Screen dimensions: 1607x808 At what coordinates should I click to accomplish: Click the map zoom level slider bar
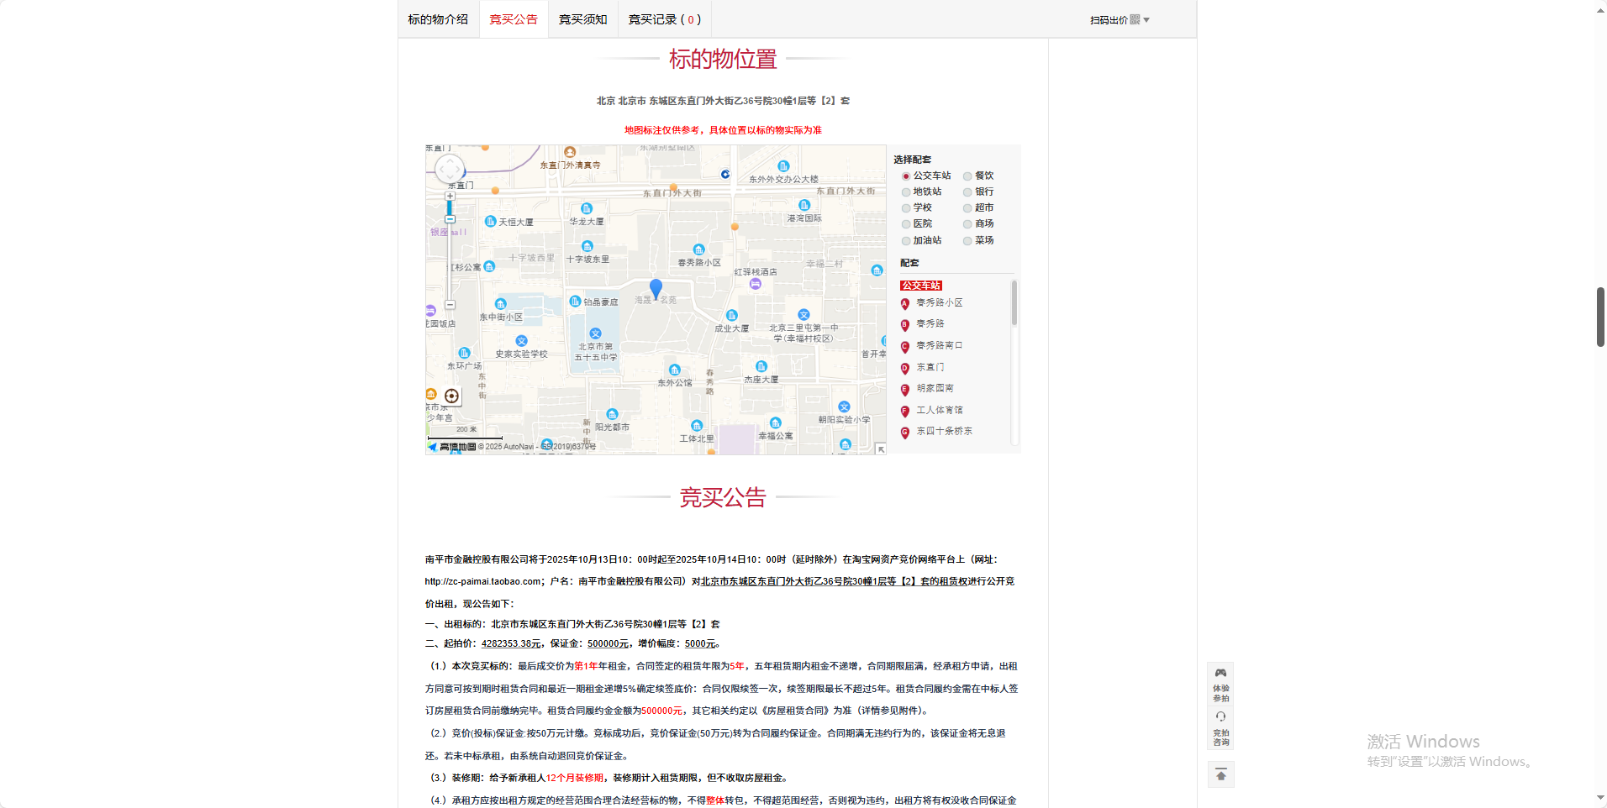point(450,252)
